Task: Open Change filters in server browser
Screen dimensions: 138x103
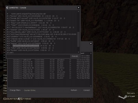Action: click(15, 90)
